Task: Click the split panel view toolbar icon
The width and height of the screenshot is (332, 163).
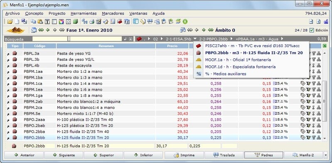Action: (x=136, y=21)
